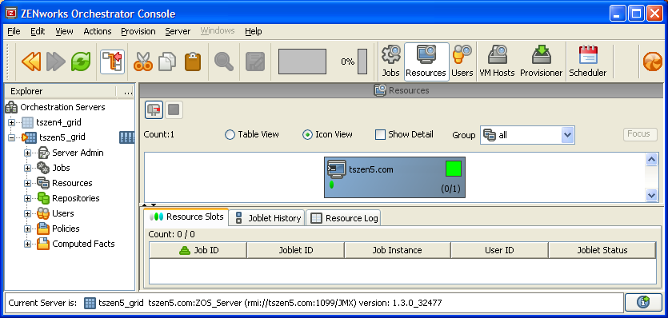The width and height of the screenshot is (668, 318).
Task: Click the back double-arrow toolbar icon
Action: click(31, 62)
